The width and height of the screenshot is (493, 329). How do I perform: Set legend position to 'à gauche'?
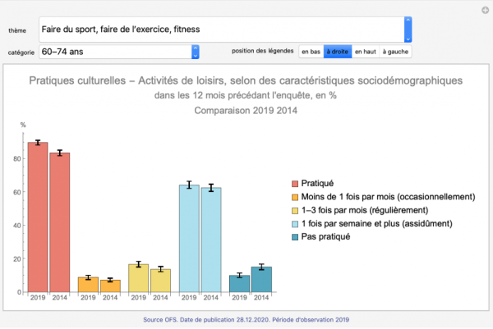pos(395,52)
